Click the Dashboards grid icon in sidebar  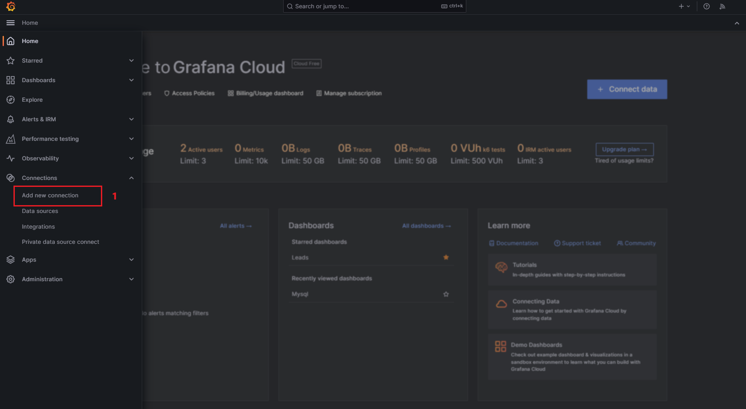pyautogui.click(x=11, y=80)
